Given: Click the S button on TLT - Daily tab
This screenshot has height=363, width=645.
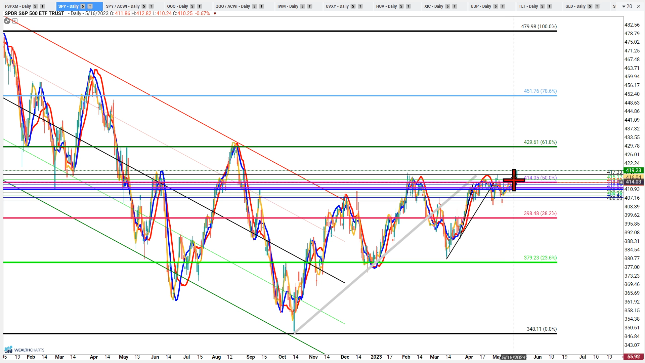Looking at the screenshot, I should [x=542, y=6].
